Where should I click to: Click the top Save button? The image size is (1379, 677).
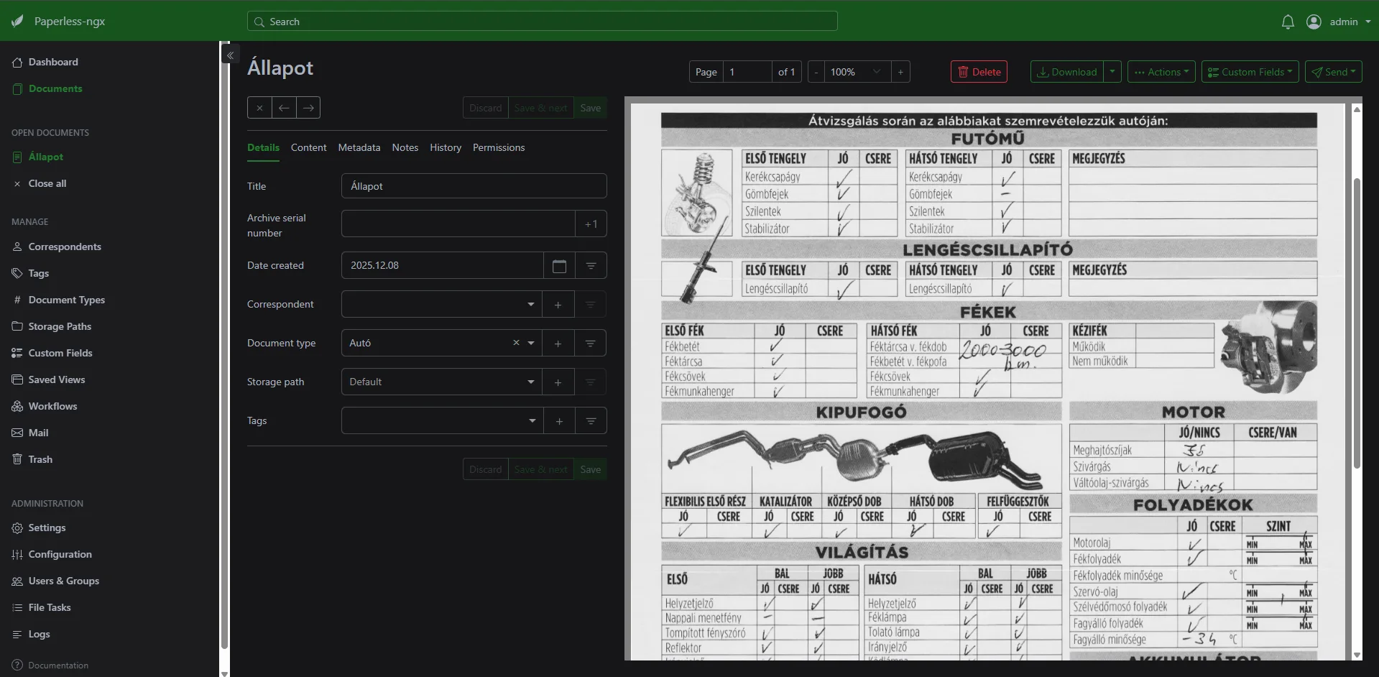tap(591, 108)
